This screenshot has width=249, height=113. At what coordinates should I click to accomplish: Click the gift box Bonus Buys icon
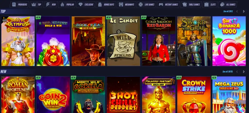(x=100, y=5)
